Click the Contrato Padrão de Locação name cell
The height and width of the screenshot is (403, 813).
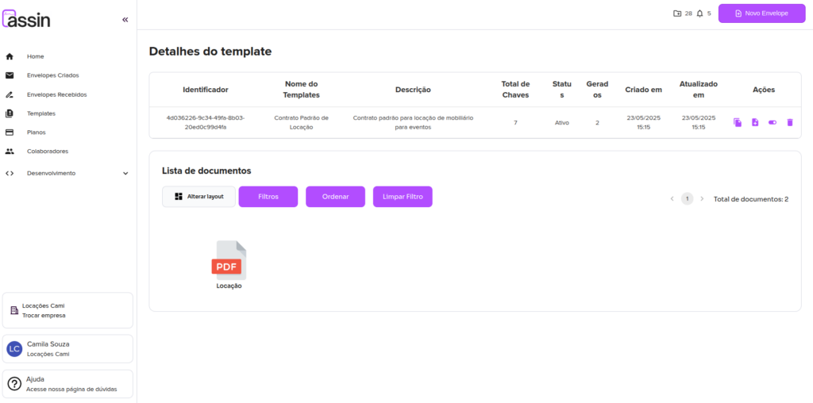coord(301,122)
